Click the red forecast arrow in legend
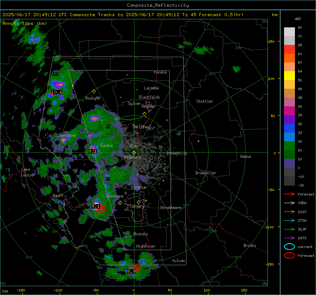316x295 pixels. [x=289, y=194]
